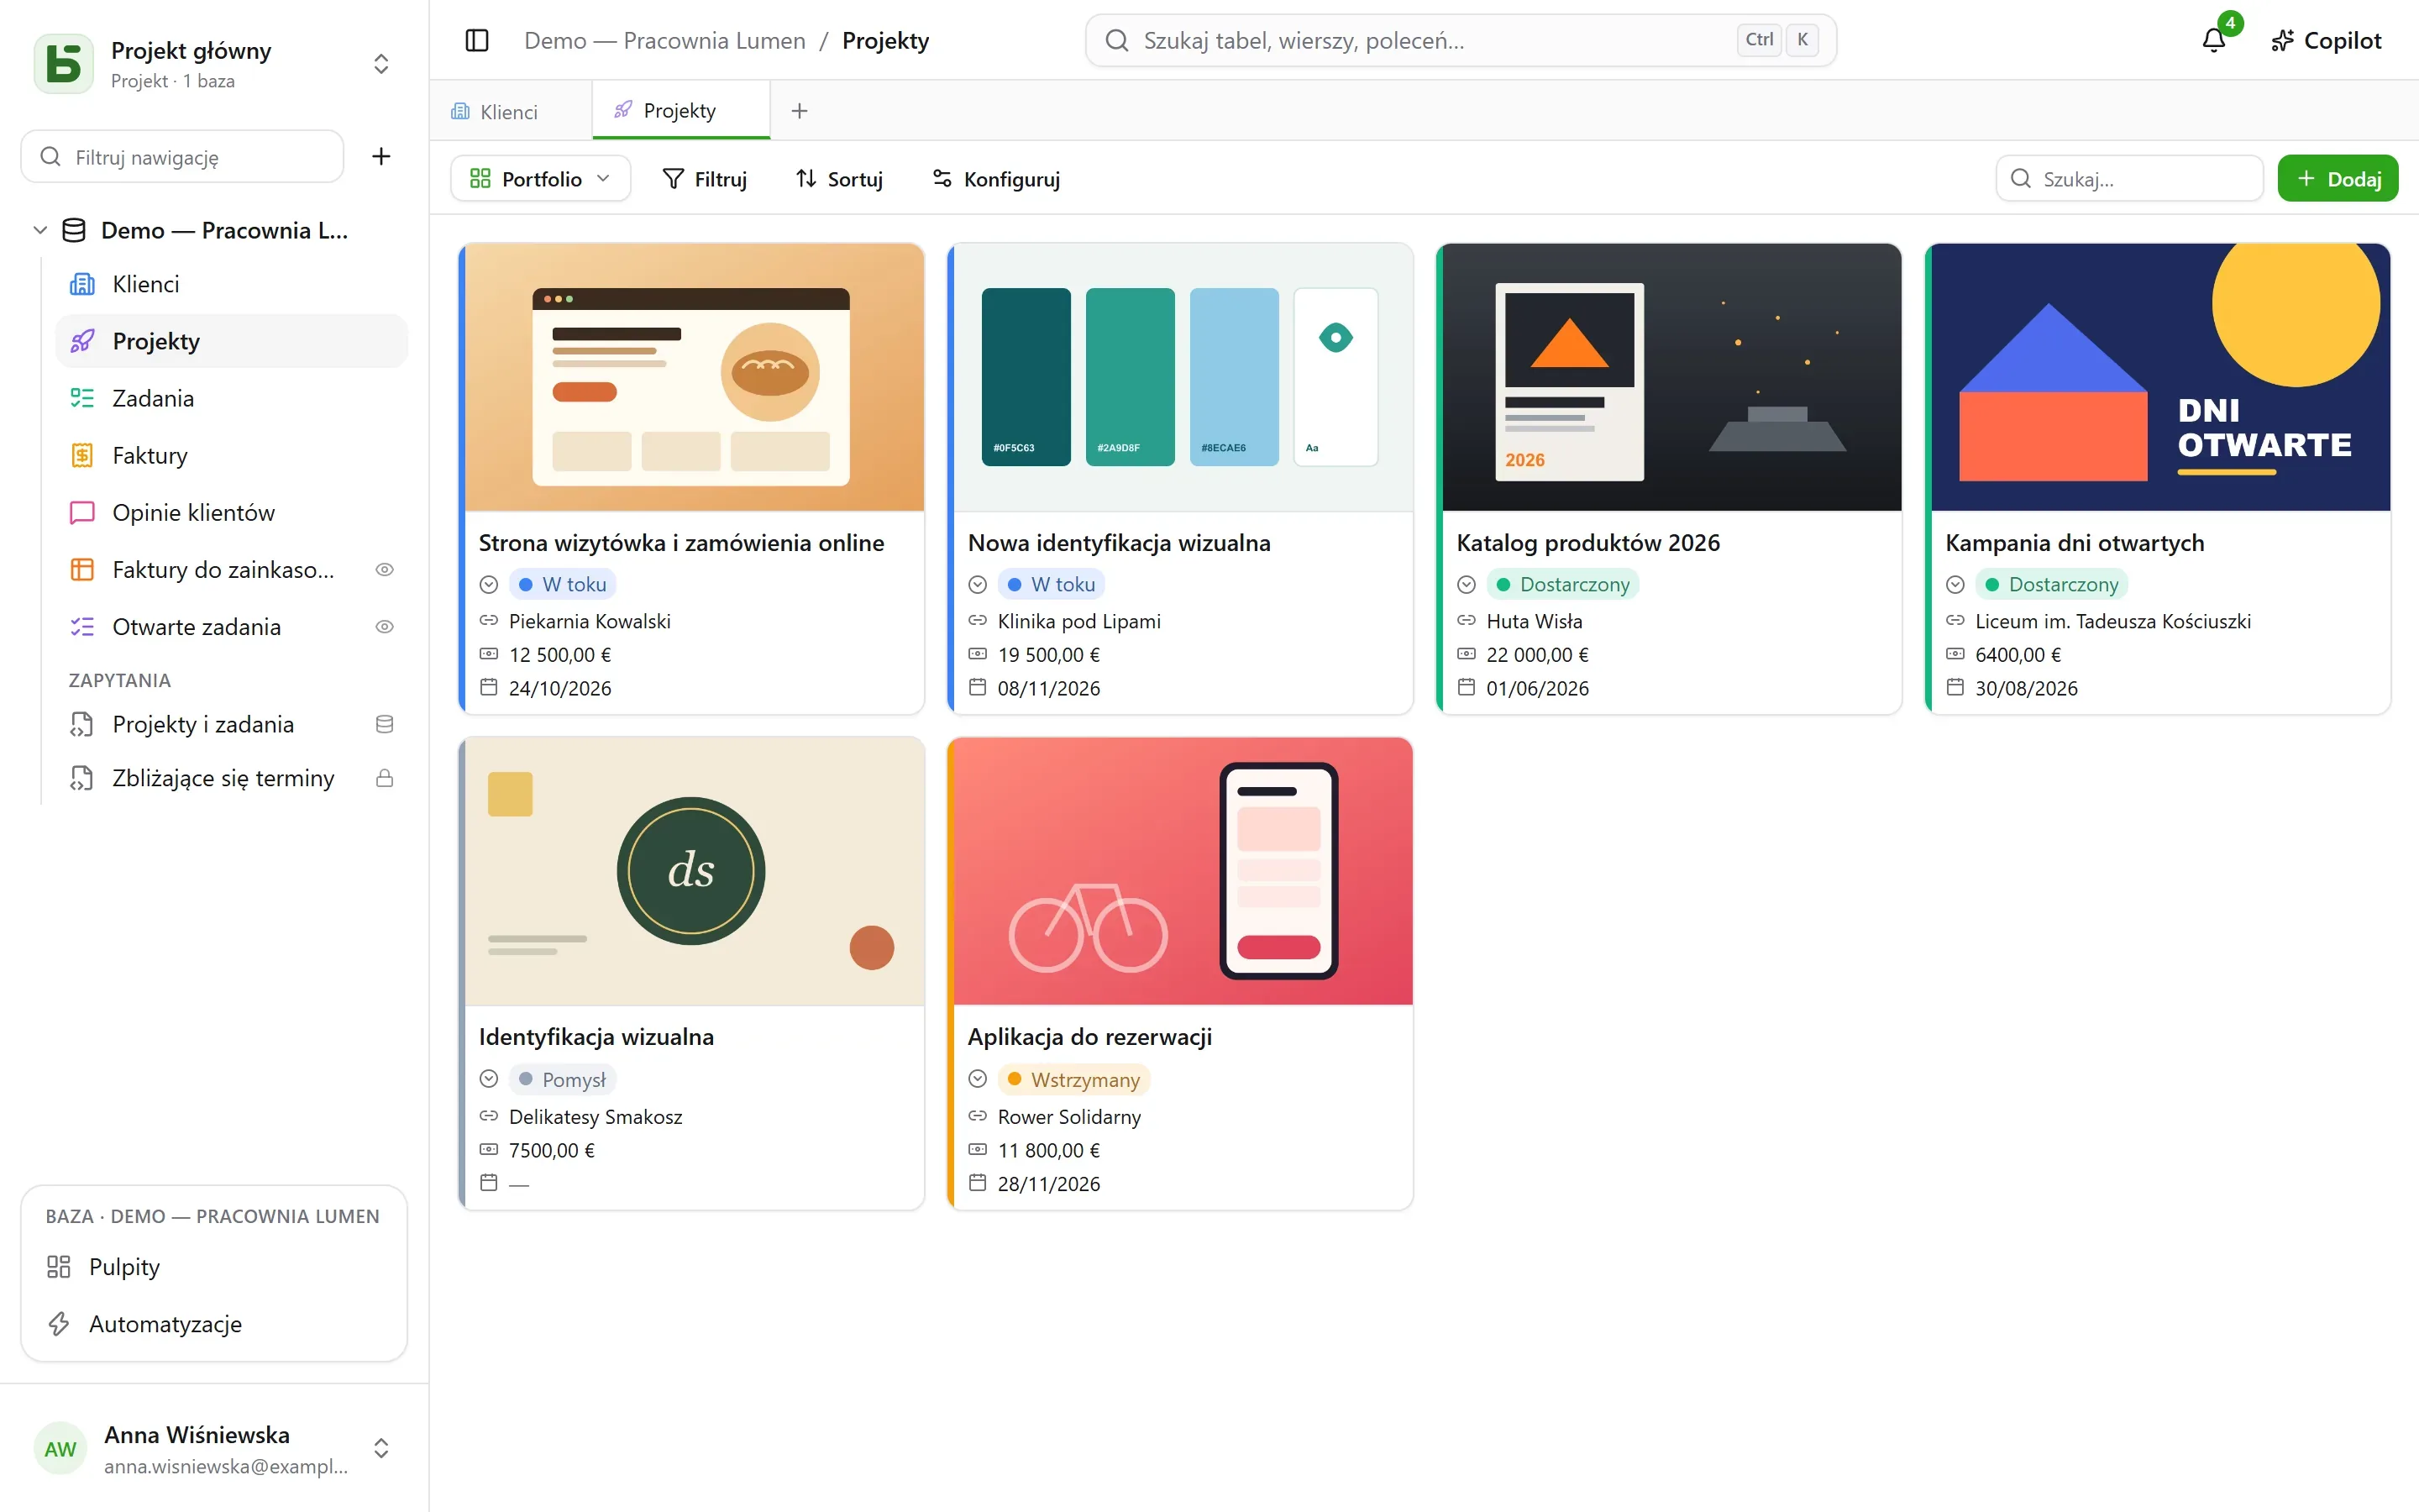Open the Aplikacja do rezerwacji thumbnail
Viewport: 2419px width, 1512px height.
coord(1183,871)
